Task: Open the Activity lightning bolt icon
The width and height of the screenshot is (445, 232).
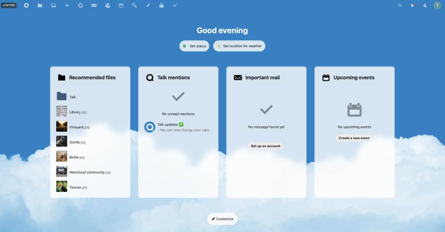Action: (67, 6)
